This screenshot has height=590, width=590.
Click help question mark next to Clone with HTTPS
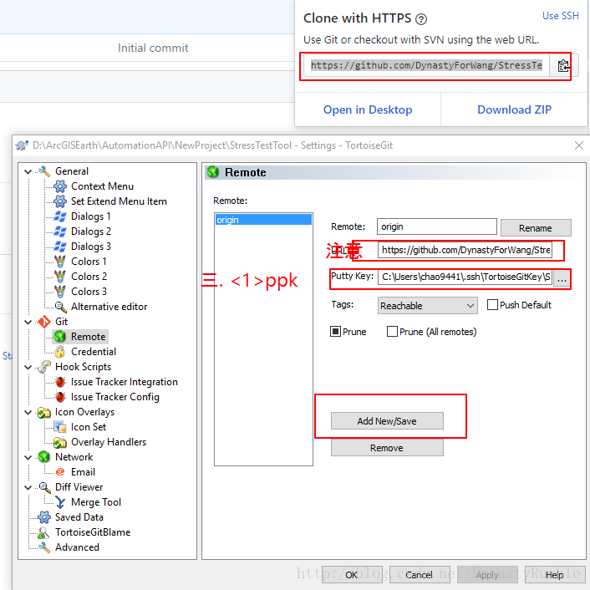pyautogui.click(x=421, y=19)
